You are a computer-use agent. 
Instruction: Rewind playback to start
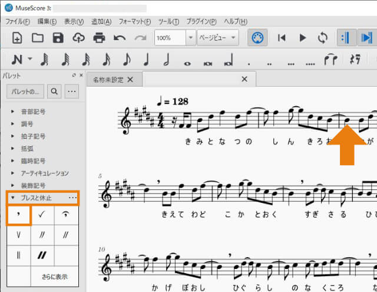tap(282, 38)
